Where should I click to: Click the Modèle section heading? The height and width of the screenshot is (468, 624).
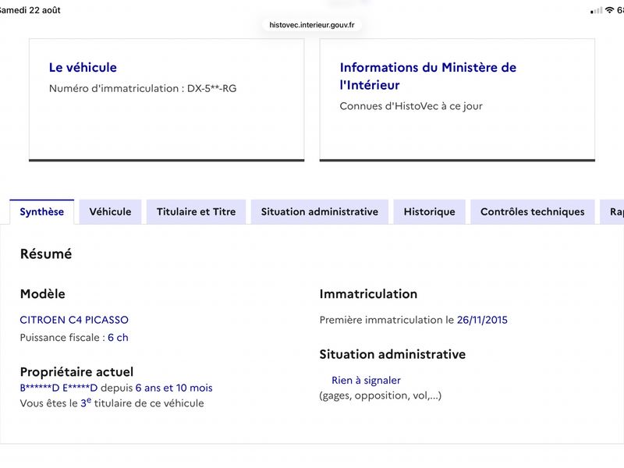[x=43, y=294]
